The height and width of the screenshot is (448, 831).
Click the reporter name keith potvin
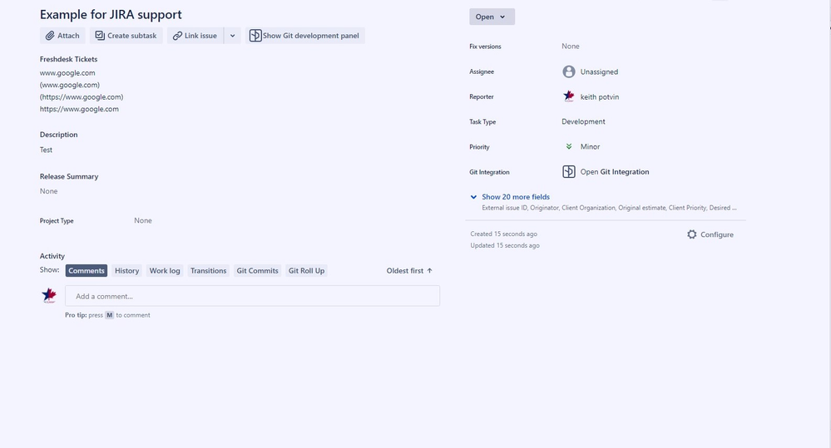point(600,97)
